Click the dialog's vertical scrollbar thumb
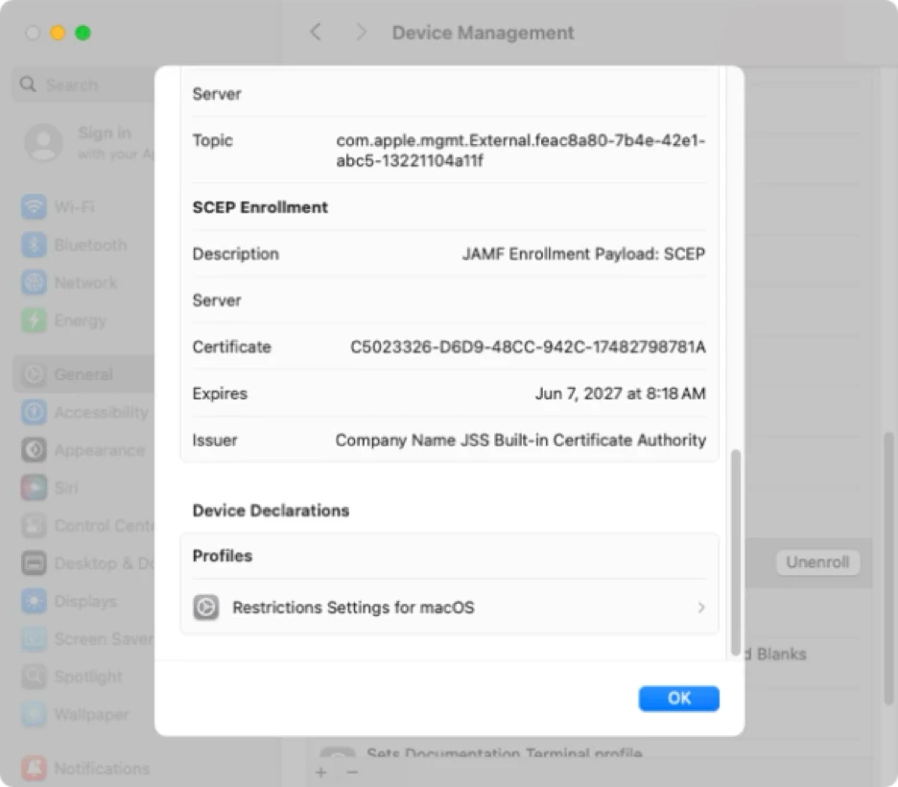The width and height of the screenshot is (898, 787). pos(735,553)
